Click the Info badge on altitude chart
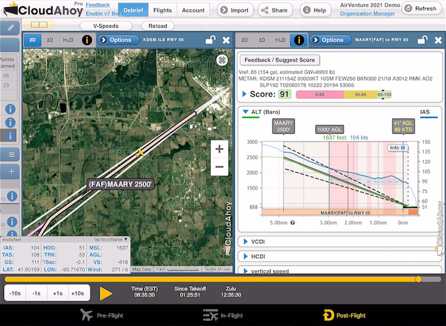The image size is (446, 326). coord(396,148)
